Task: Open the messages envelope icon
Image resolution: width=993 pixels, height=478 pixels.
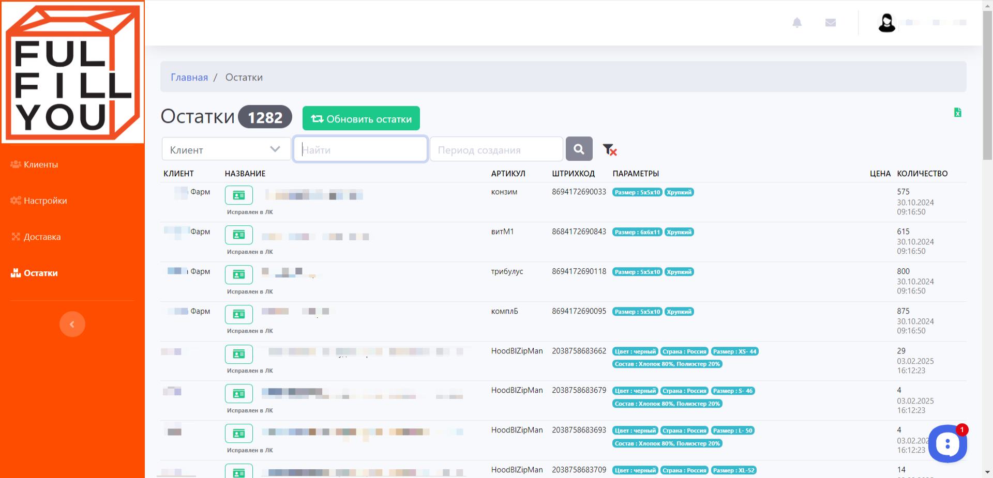Action: [831, 23]
